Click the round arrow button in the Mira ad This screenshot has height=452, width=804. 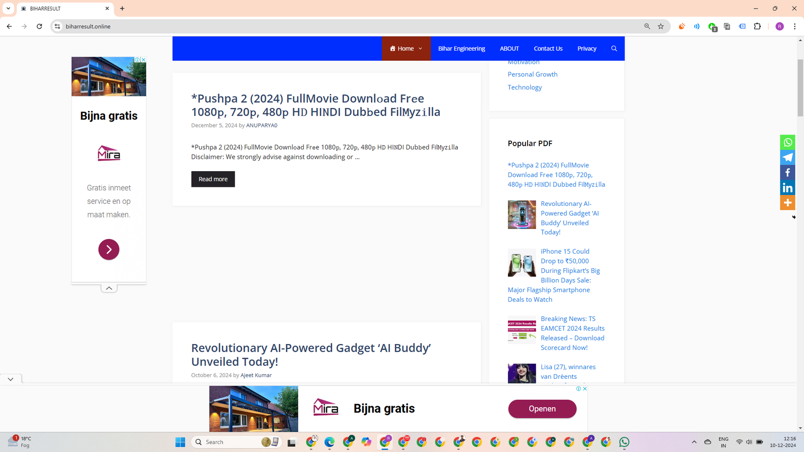[109, 250]
